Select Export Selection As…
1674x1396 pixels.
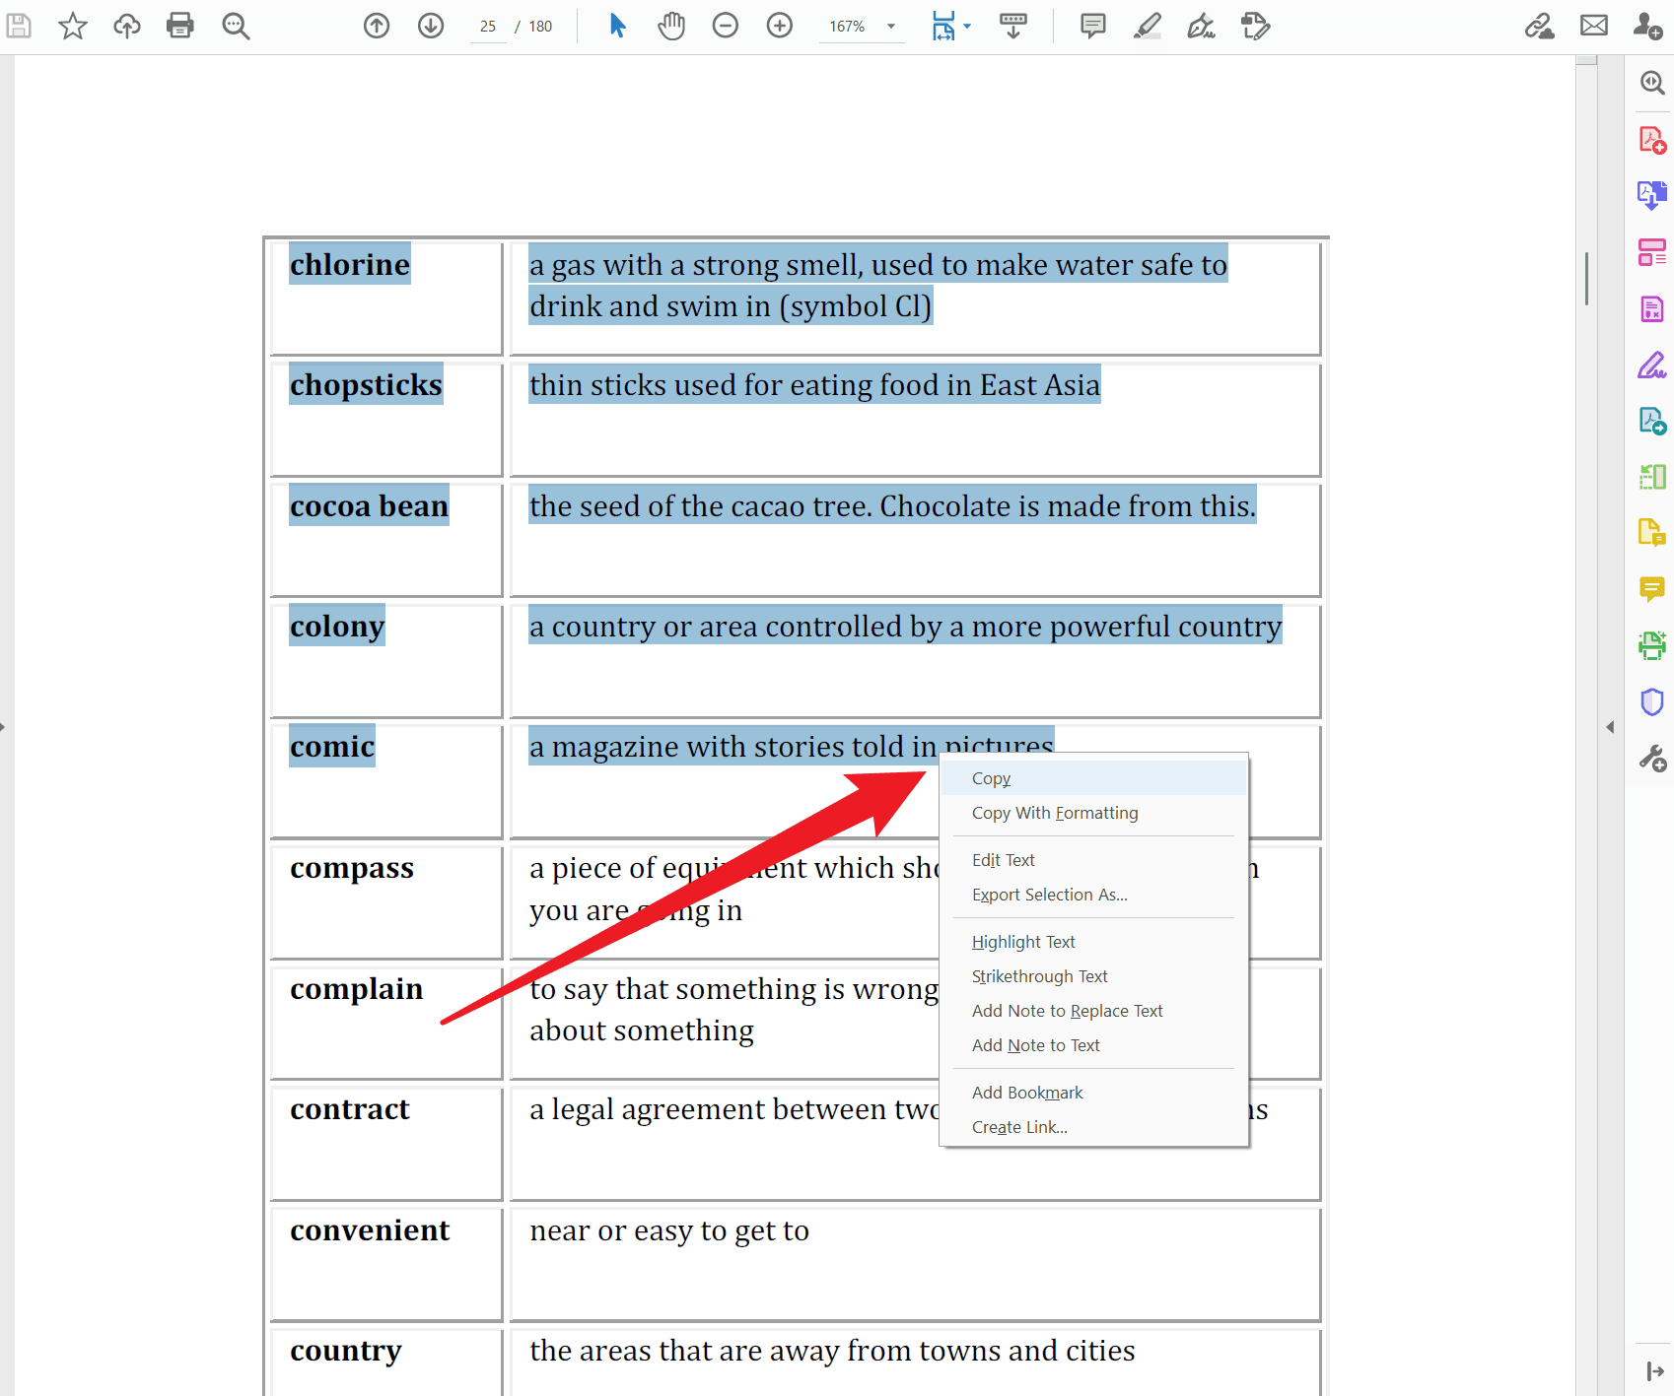point(1094,895)
